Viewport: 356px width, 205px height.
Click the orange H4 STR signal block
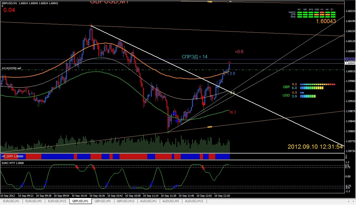click(x=328, y=15)
